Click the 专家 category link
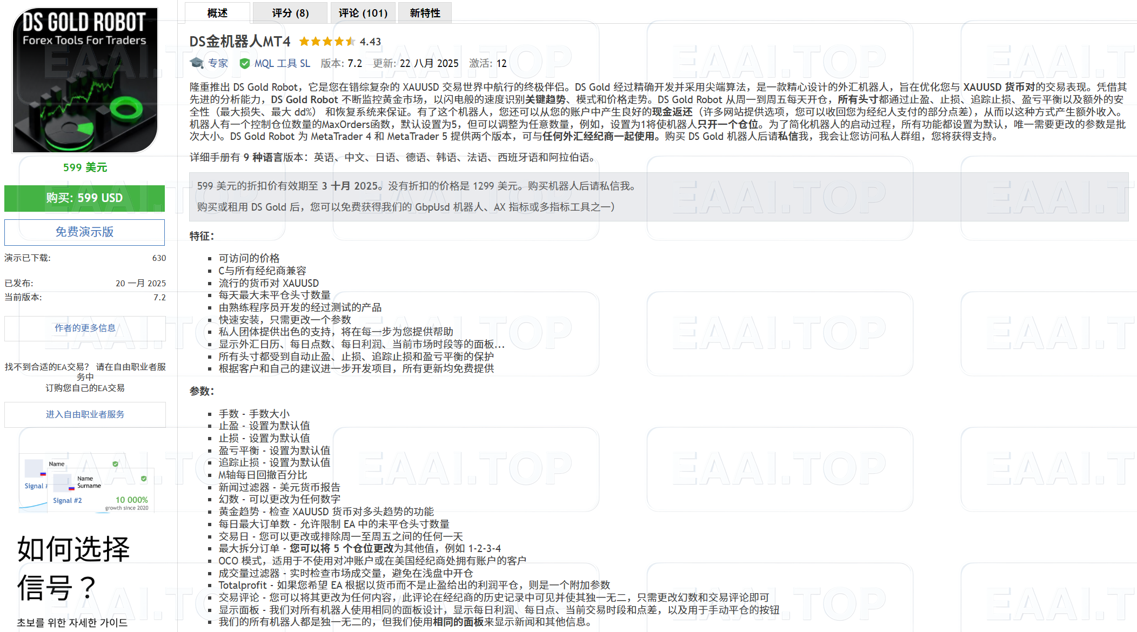This screenshot has height=632, width=1137. point(218,64)
